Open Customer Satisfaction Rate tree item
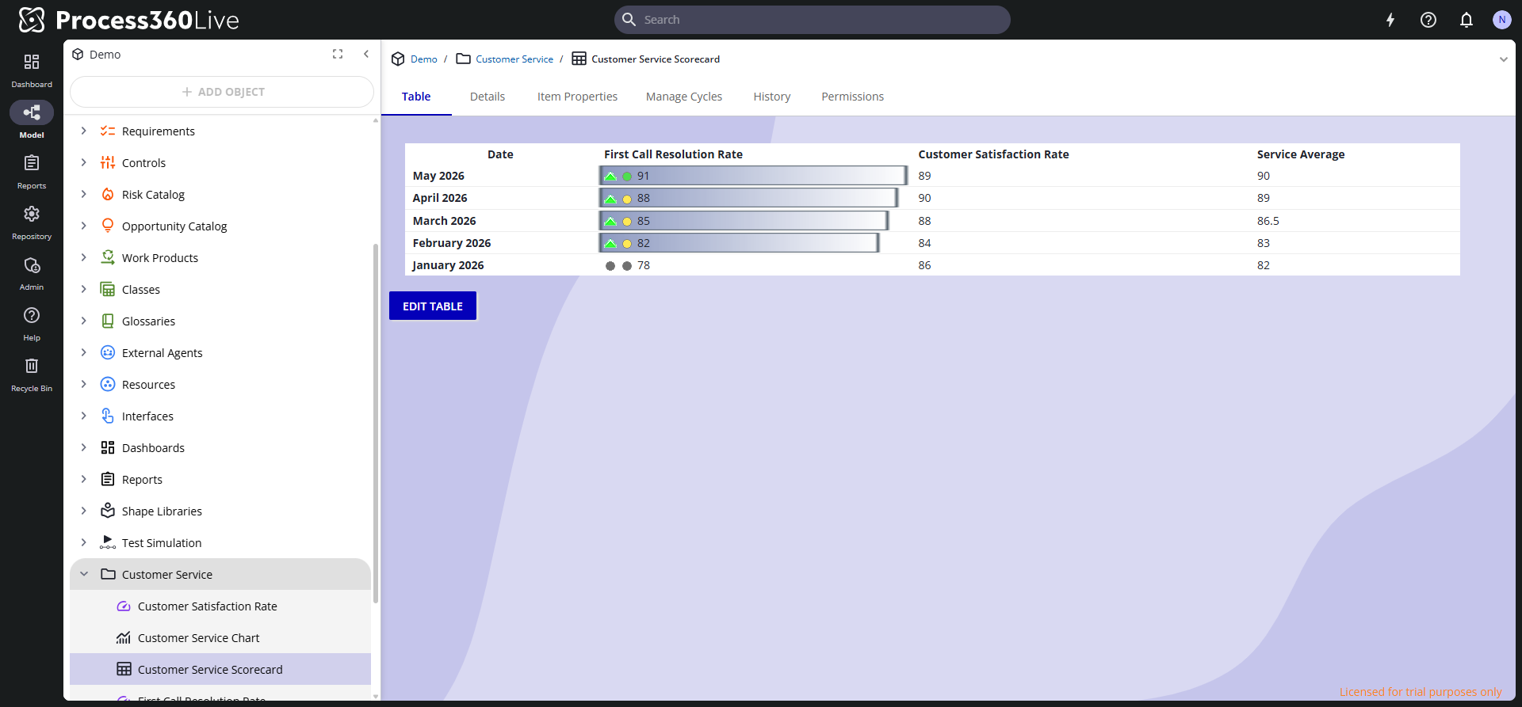 tap(220, 606)
